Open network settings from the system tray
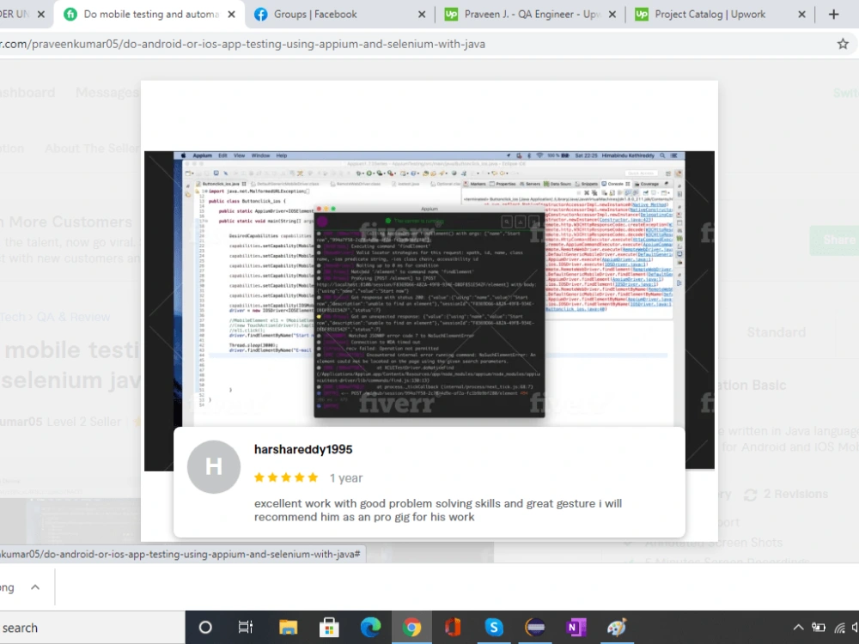The height and width of the screenshot is (644, 859). (840, 628)
